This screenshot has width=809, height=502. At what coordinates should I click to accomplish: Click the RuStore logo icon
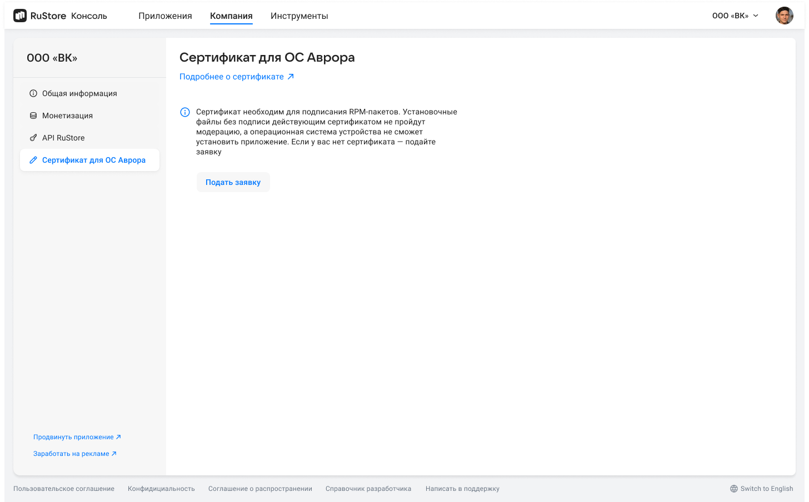coord(20,16)
